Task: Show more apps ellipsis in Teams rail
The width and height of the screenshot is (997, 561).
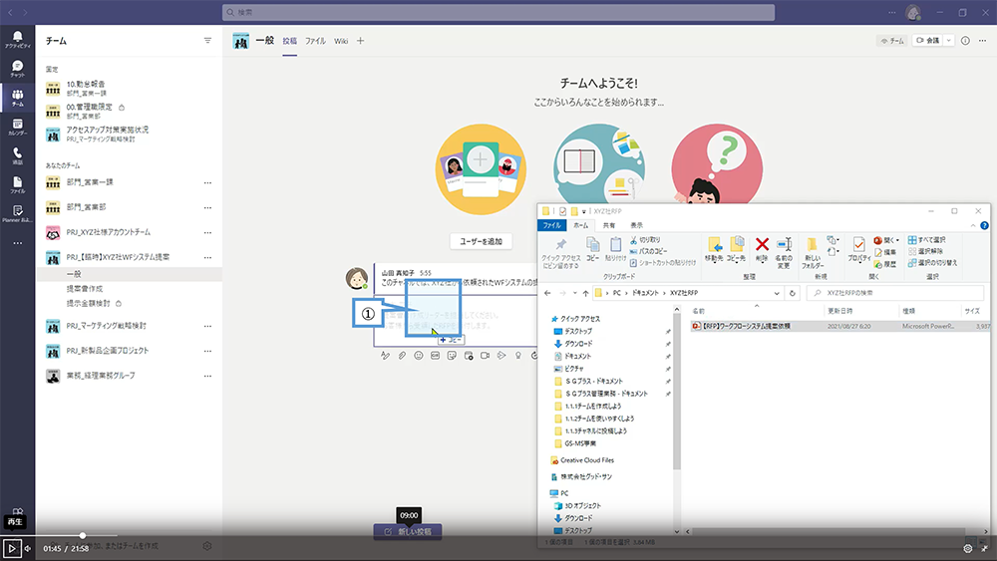Action: coord(17,243)
